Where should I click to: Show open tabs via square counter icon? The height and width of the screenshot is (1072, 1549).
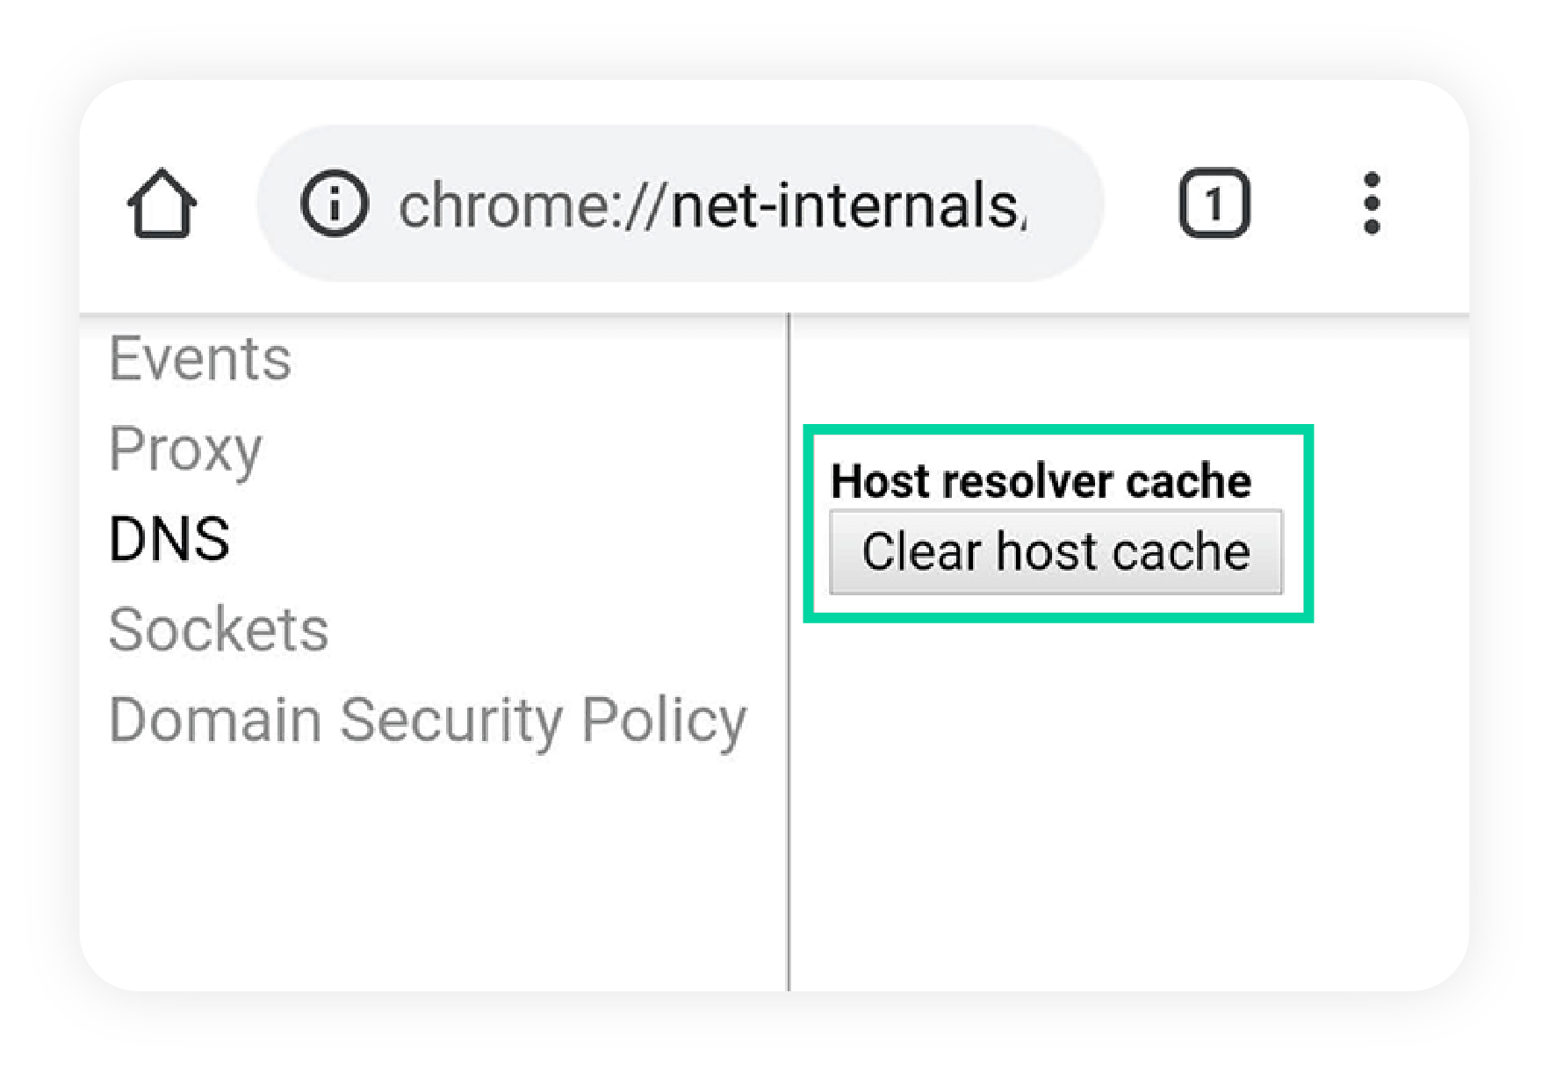tap(1214, 203)
